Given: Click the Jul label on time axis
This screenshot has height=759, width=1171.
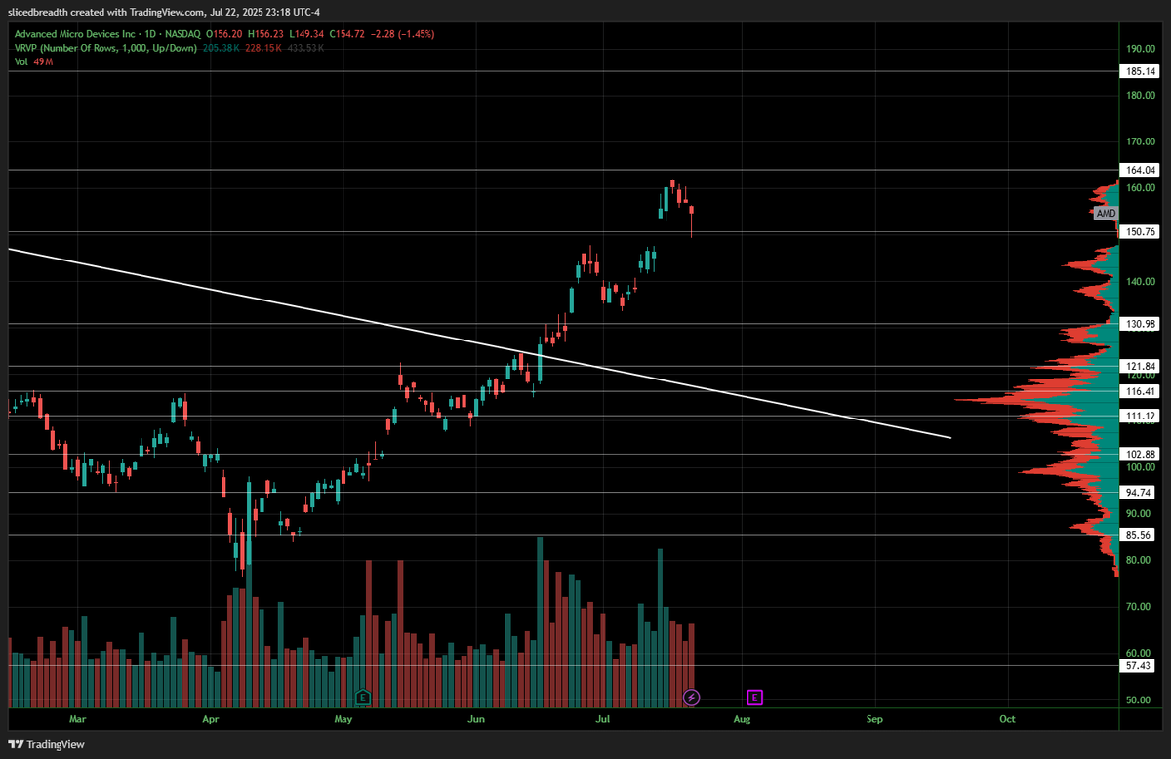Looking at the screenshot, I should click(x=602, y=719).
